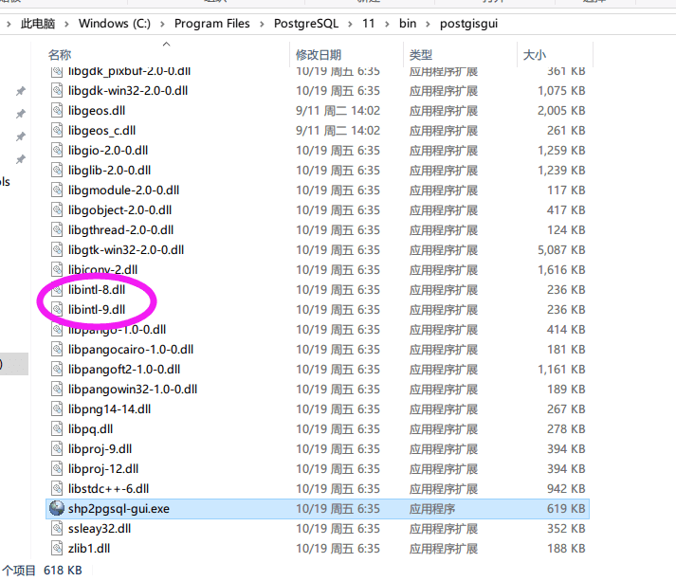Sort files by the 名称 column header
The image size is (676, 581).
60,55
